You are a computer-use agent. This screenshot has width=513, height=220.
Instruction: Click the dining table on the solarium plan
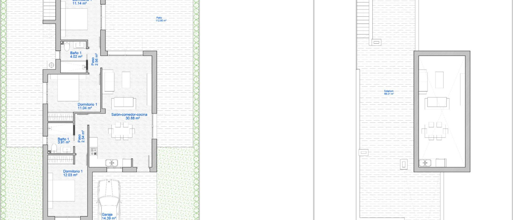coord(435,131)
